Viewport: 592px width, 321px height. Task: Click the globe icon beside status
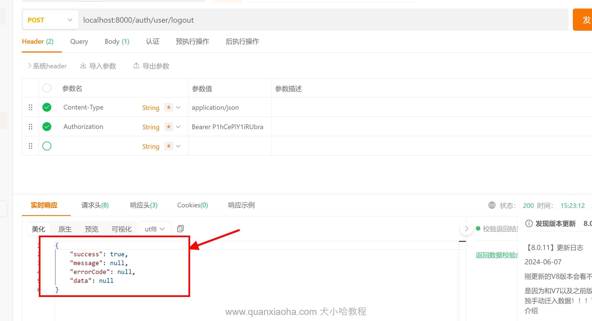coord(492,205)
